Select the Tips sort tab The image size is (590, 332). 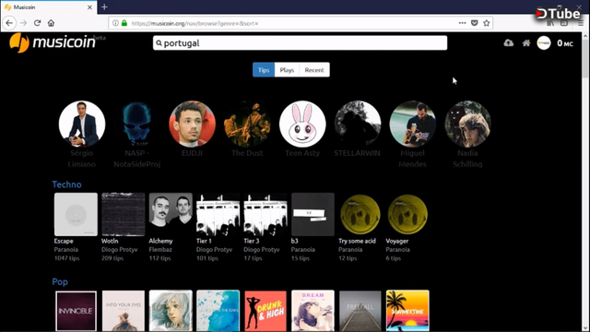264,70
